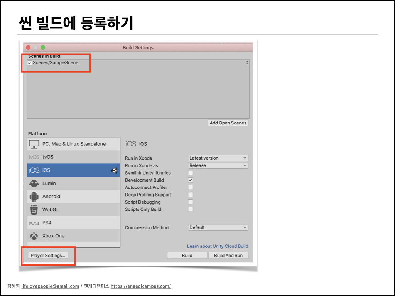Select the tvOS platform row

[74, 157]
